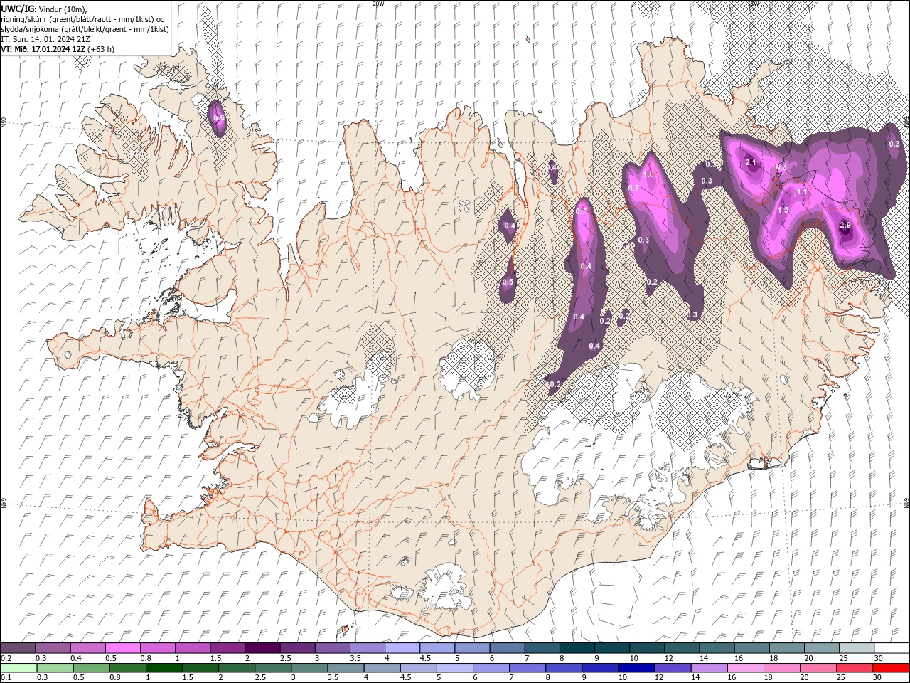Viewport: 910px width, 683px height.
Task: Select the 2.1 snowfall value label
Action: click(751, 163)
